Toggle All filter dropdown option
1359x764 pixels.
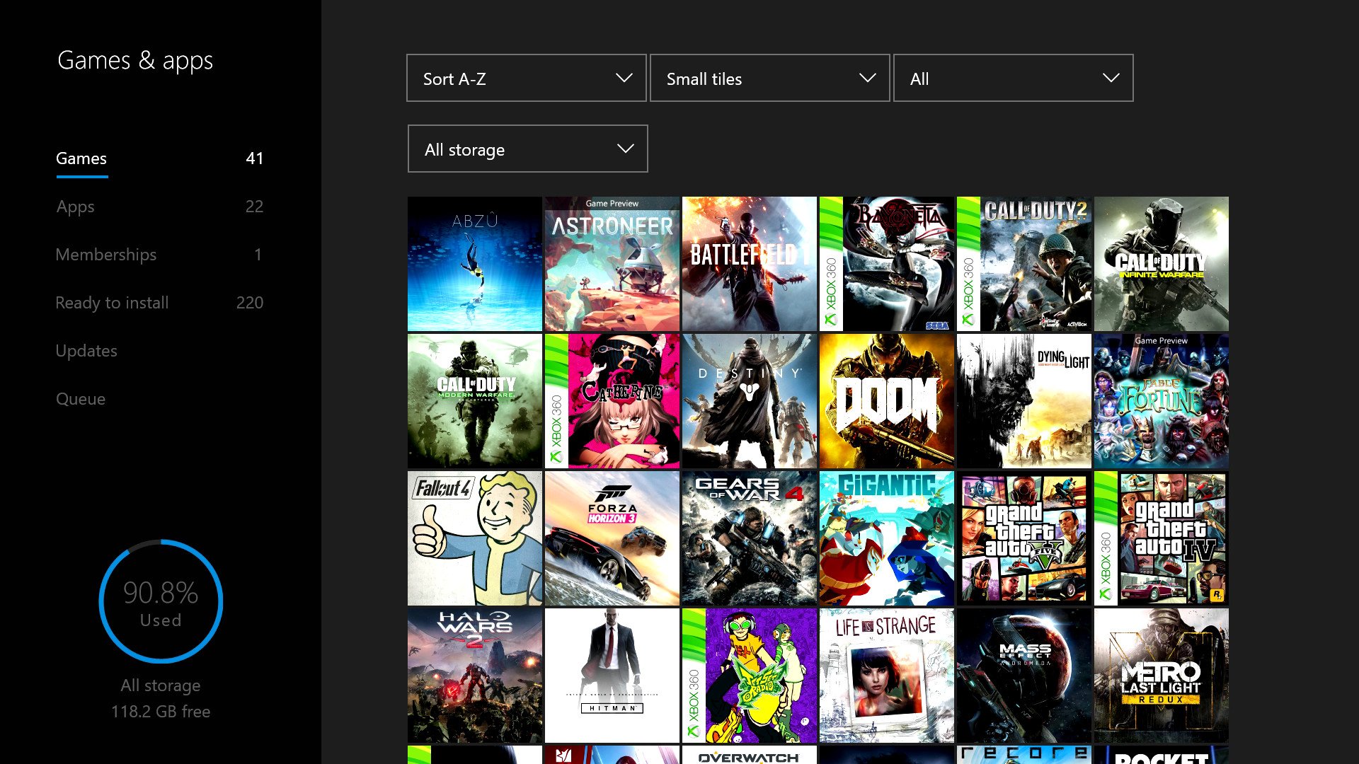1013,79
